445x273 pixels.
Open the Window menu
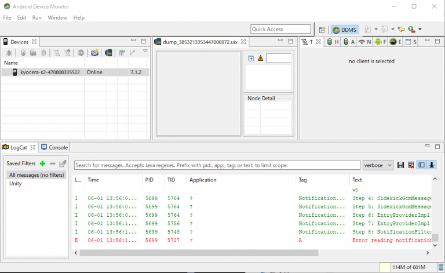coord(57,18)
